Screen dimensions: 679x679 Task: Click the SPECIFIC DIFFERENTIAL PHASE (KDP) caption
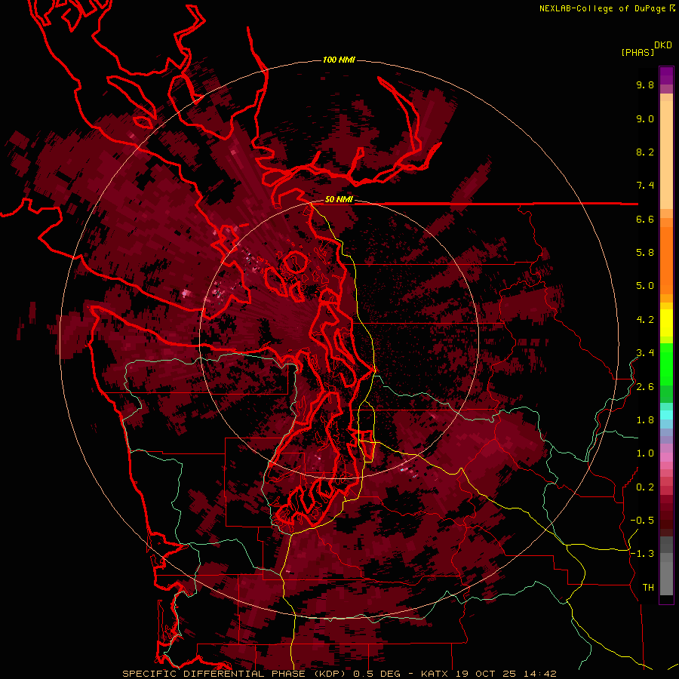coord(235,674)
